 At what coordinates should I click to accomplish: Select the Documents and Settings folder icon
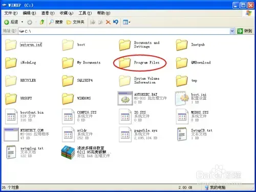pos(125,45)
